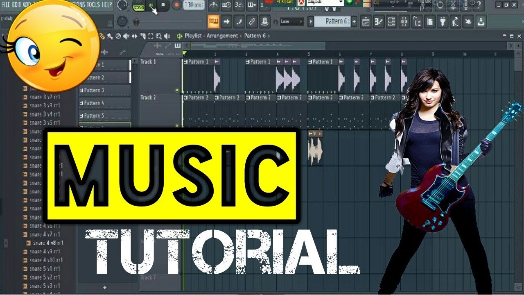
Task: Open the Piano roll view icon
Action: (x=379, y=21)
